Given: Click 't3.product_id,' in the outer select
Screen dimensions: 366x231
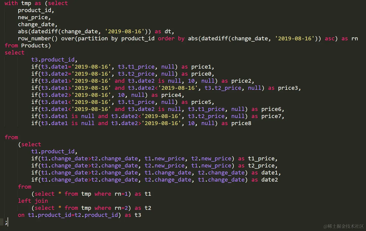Looking at the screenshot, I should [x=54, y=60].
